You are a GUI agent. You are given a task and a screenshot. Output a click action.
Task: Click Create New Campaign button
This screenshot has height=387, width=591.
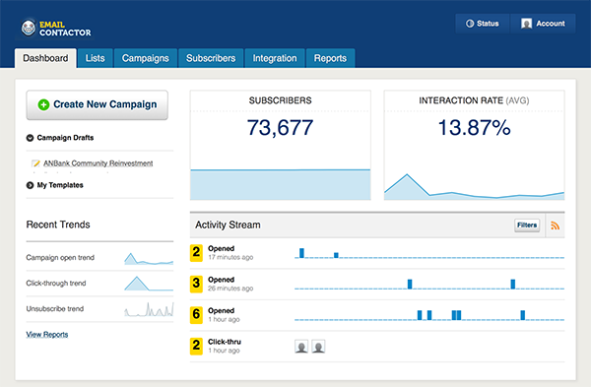click(x=97, y=104)
